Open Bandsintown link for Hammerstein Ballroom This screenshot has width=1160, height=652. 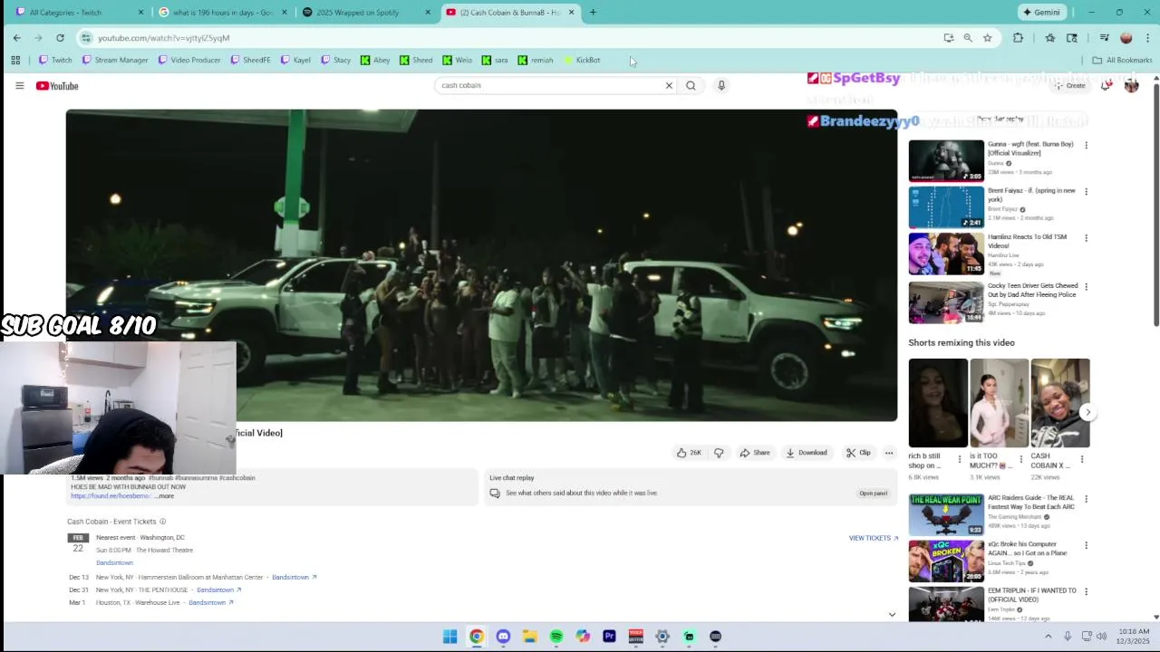tap(295, 577)
